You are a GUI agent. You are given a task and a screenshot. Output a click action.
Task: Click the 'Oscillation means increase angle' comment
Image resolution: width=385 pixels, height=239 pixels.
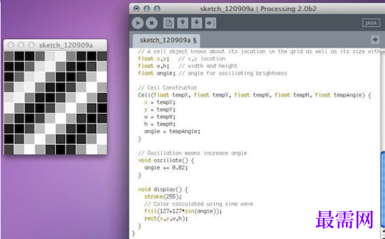(x=192, y=153)
